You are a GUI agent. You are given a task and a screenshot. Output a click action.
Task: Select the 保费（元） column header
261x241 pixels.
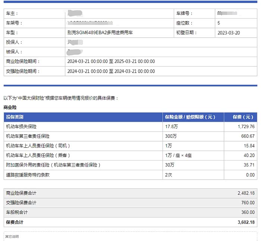coord(243,117)
